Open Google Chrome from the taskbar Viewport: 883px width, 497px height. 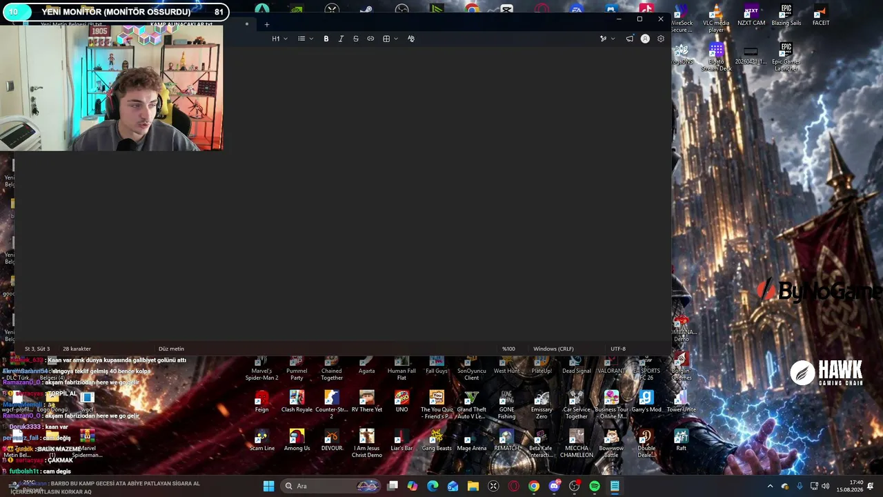click(534, 486)
